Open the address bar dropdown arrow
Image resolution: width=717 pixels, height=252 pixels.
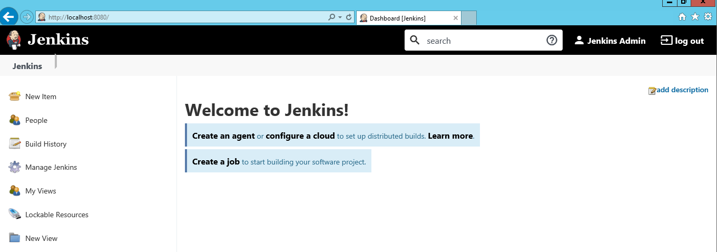pos(340,17)
